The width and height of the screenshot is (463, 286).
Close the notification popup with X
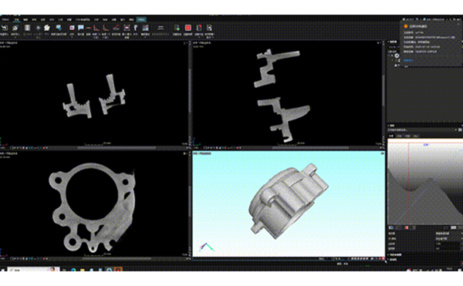coord(458,25)
